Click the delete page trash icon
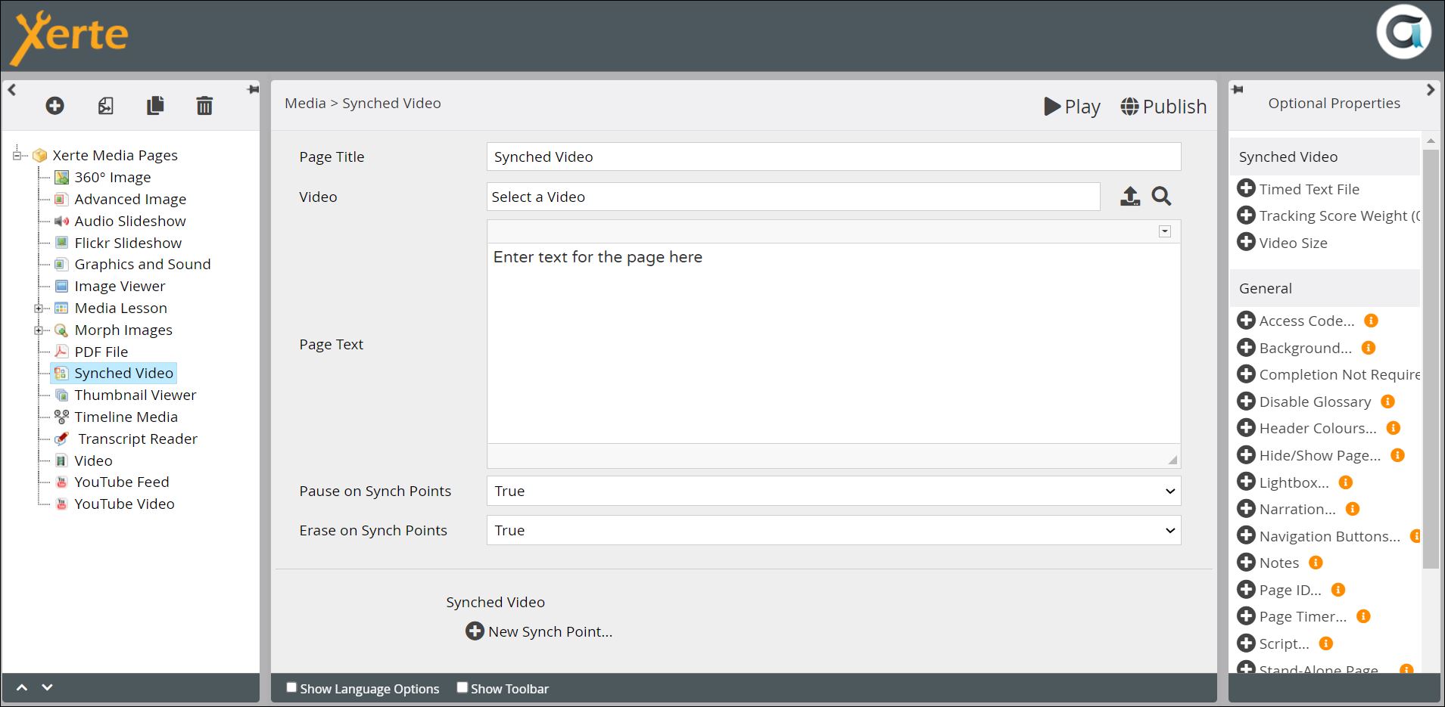This screenshot has height=707, width=1445. tap(204, 106)
